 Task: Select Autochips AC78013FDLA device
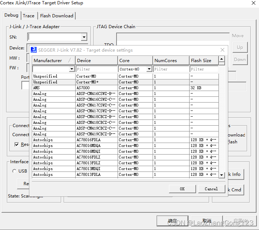[x=125, y=174]
